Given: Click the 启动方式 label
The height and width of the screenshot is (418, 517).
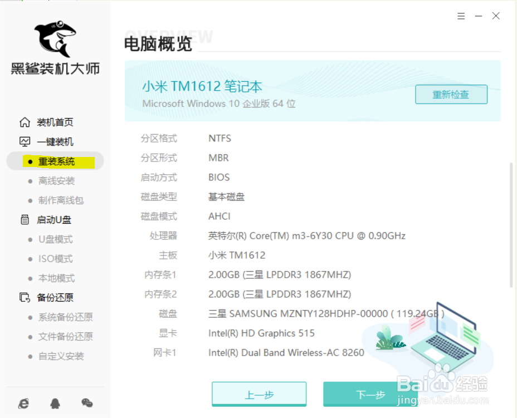Looking at the screenshot, I should [159, 177].
